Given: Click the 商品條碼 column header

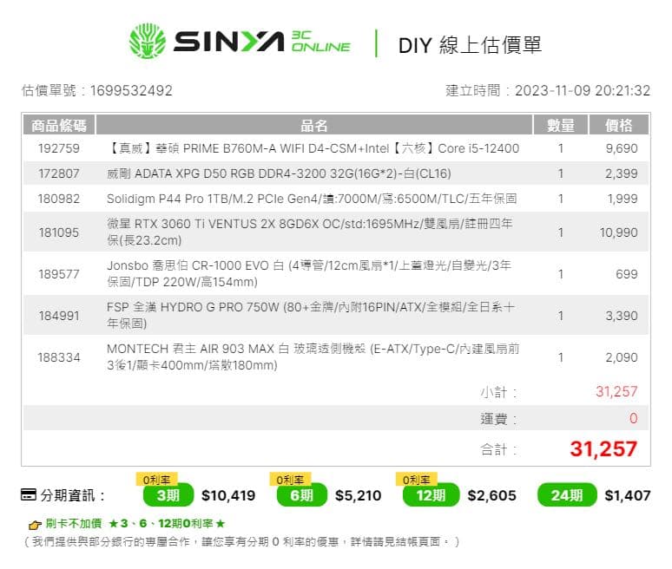Looking at the screenshot, I should [x=59, y=126].
